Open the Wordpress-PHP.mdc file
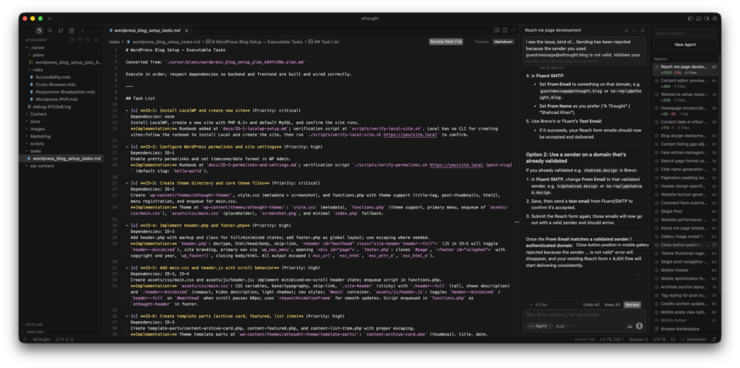The height and width of the screenshot is (368, 740). [x=56, y=100]
